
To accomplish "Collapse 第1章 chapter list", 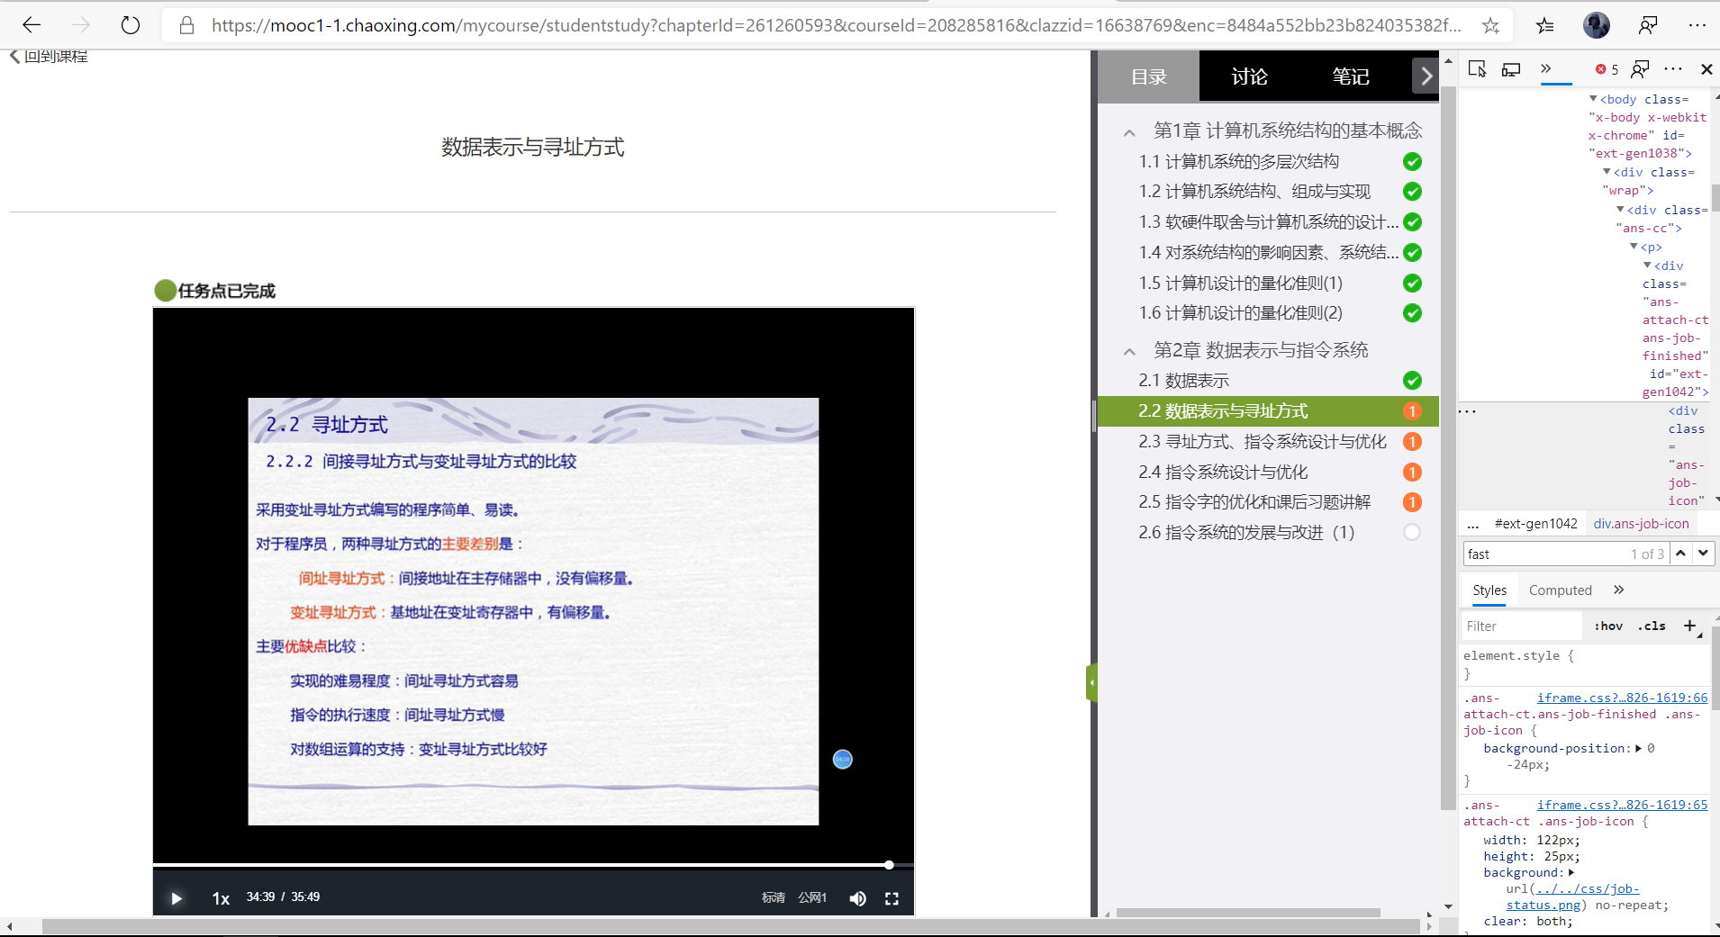I will (x=1129, y=132).
